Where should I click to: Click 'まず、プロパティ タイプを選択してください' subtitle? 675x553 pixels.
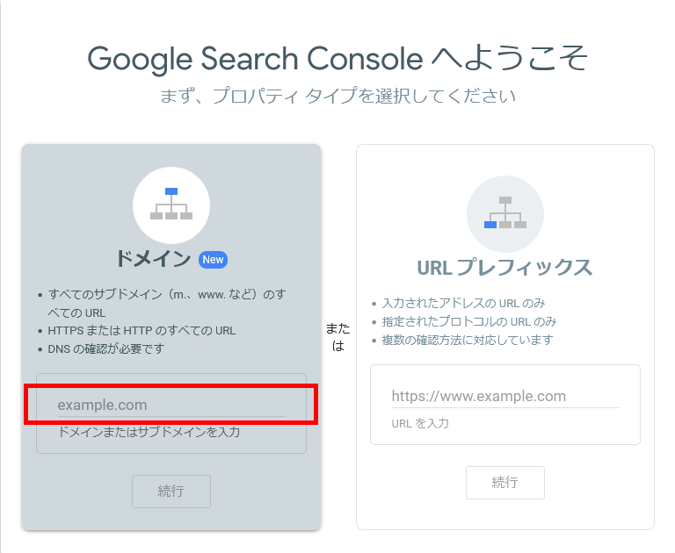point(337,96)
